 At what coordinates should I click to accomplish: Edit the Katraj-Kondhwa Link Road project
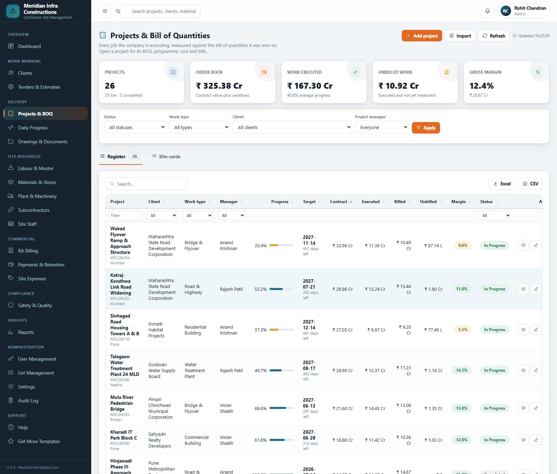[536, 289]
